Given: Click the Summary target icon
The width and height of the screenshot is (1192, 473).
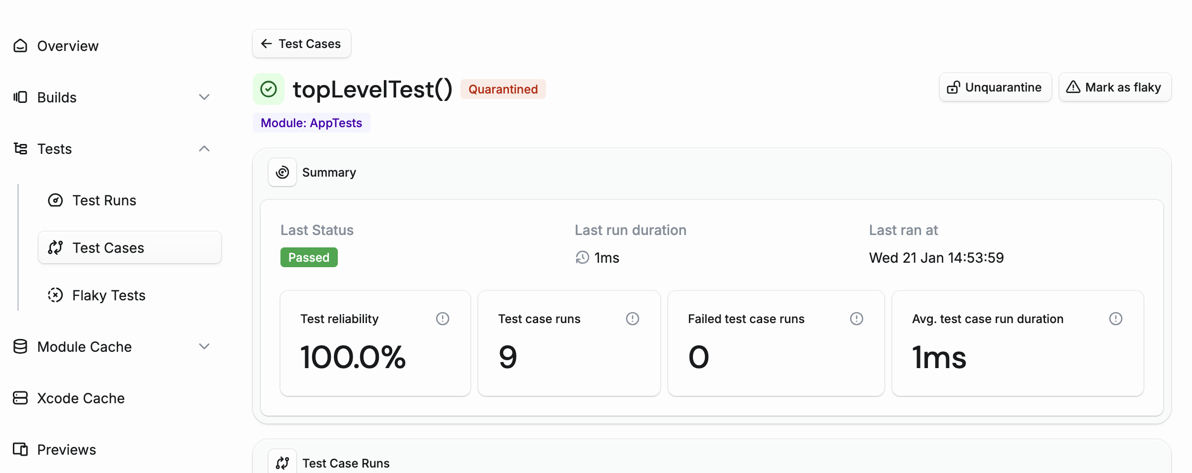Looking at the screenshot, I should coord(282,172).
